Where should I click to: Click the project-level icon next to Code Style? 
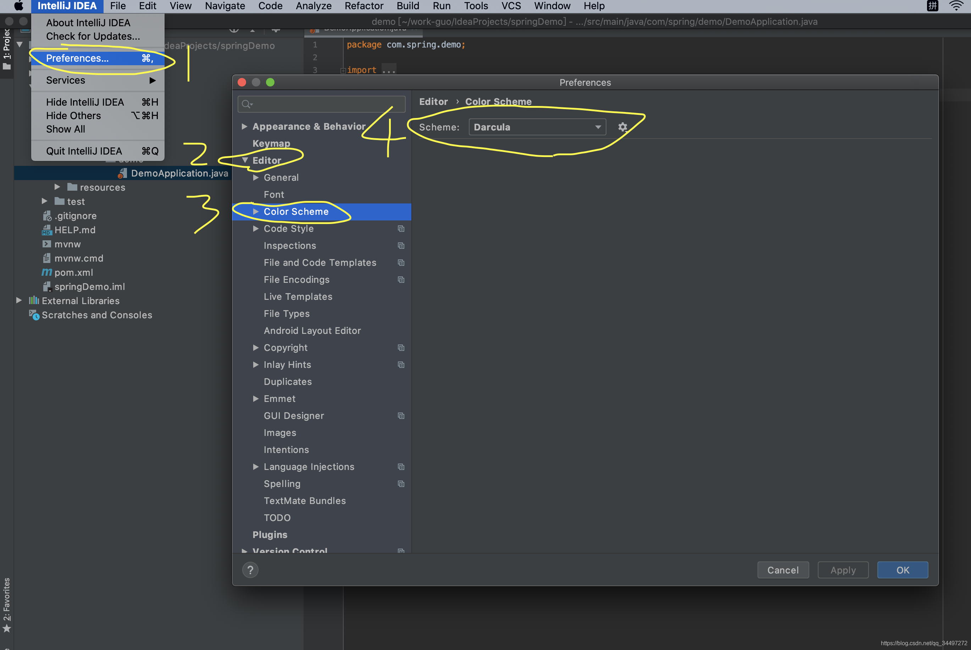(401, 228)
